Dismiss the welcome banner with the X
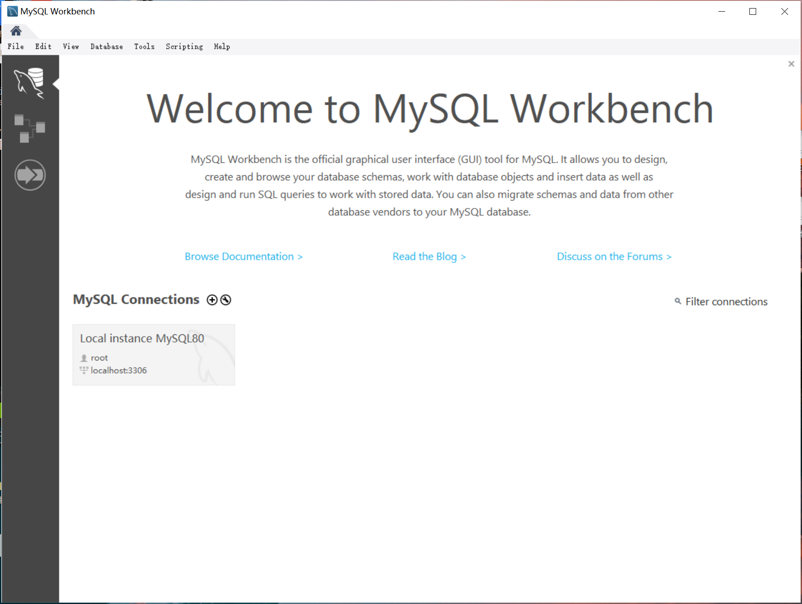The image size is (802, 604). point(791,63)
